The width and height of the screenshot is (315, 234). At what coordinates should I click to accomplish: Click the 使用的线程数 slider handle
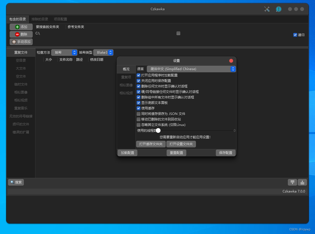click(158, 131)
